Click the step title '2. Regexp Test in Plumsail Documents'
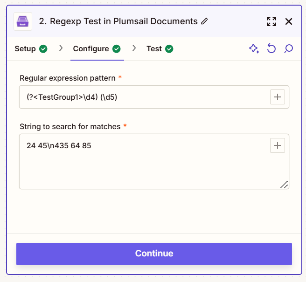The height and width of the screenshot is (282, 306). click(x=118, y=21)
